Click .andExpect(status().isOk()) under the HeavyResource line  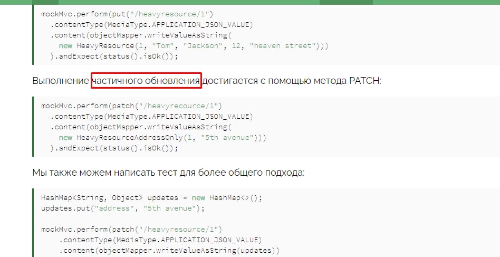point(114,56)
